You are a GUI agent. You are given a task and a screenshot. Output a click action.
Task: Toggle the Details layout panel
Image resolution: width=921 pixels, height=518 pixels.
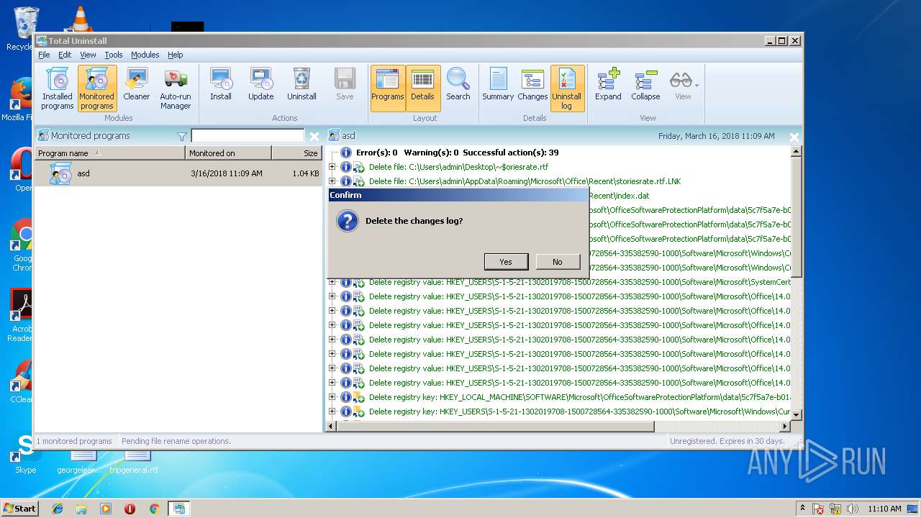coord(422,88)
